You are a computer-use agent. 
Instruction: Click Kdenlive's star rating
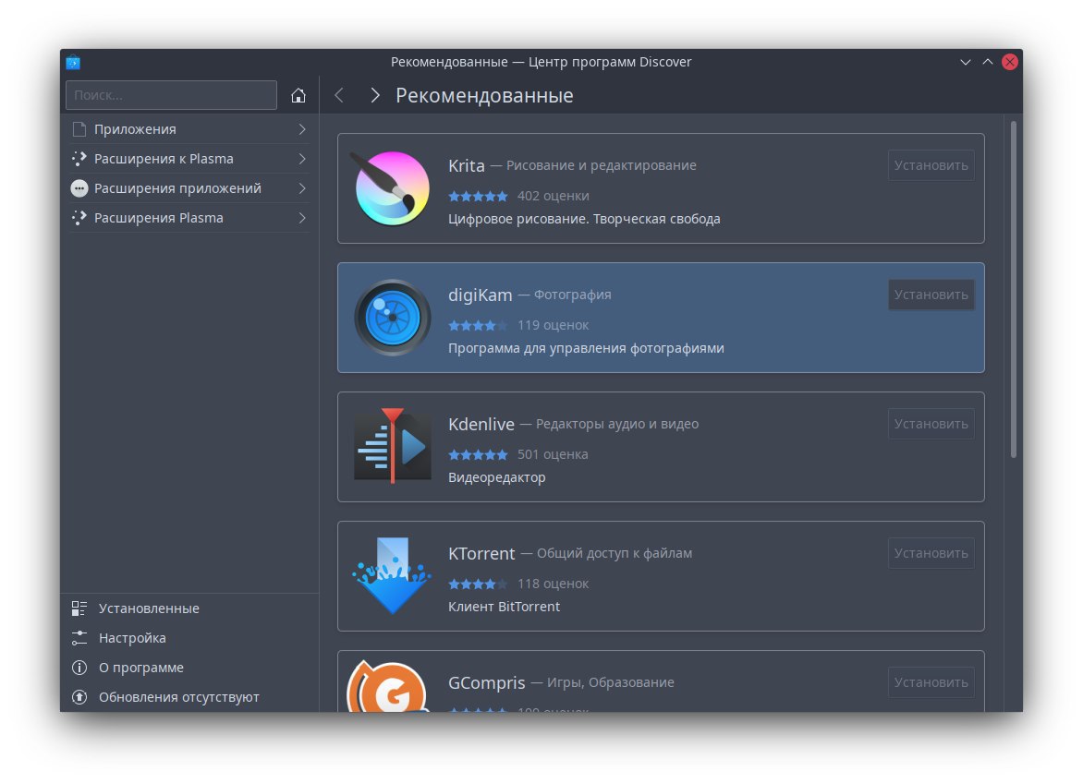[478, 454]
